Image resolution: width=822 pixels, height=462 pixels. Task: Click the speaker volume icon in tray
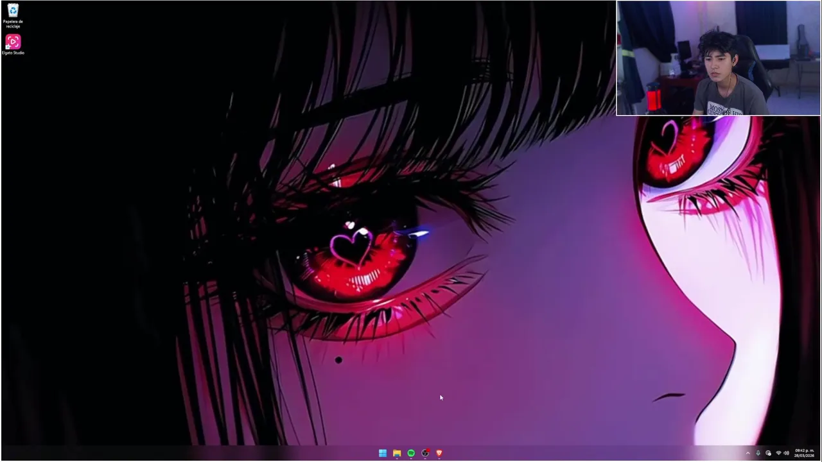786,453
